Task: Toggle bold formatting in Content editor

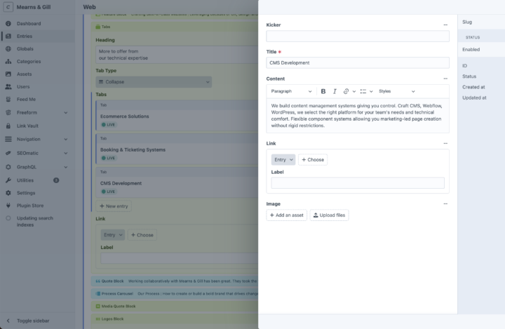Action: (x=323, y=91)
